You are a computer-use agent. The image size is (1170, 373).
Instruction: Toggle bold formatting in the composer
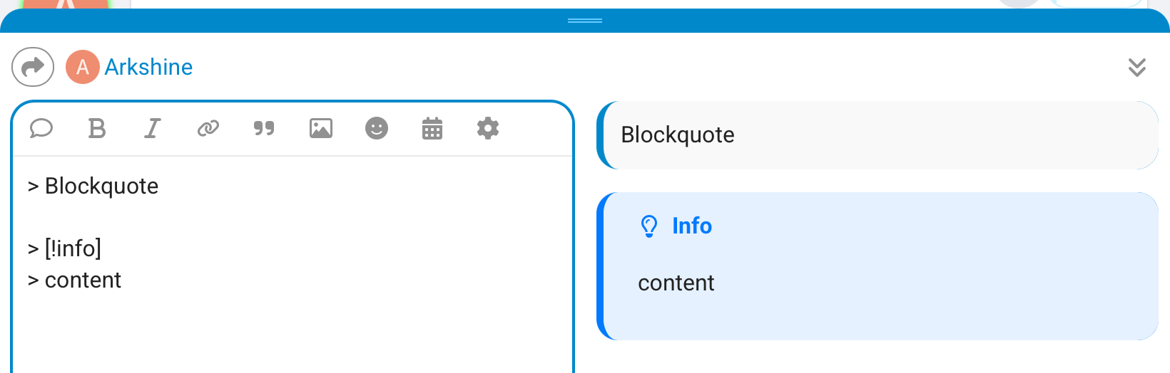[x=97, y=129]
